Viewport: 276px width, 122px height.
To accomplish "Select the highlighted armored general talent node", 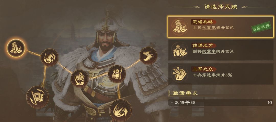I will pyautogui.click(x=16, y=48).
